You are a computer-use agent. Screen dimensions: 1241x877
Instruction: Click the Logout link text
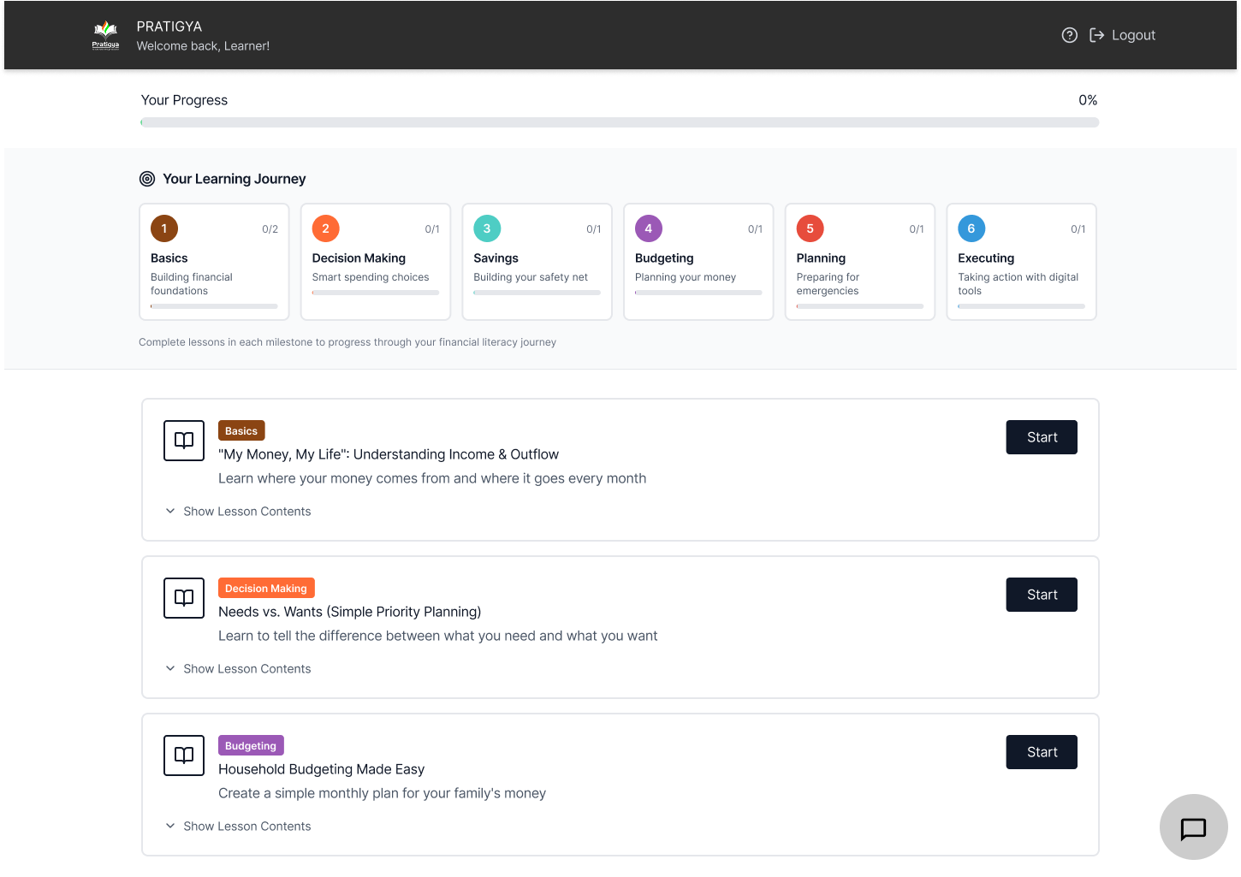click(x=1133, y=35)
